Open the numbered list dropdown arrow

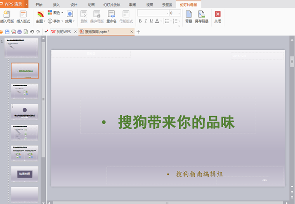click(179, 21)
